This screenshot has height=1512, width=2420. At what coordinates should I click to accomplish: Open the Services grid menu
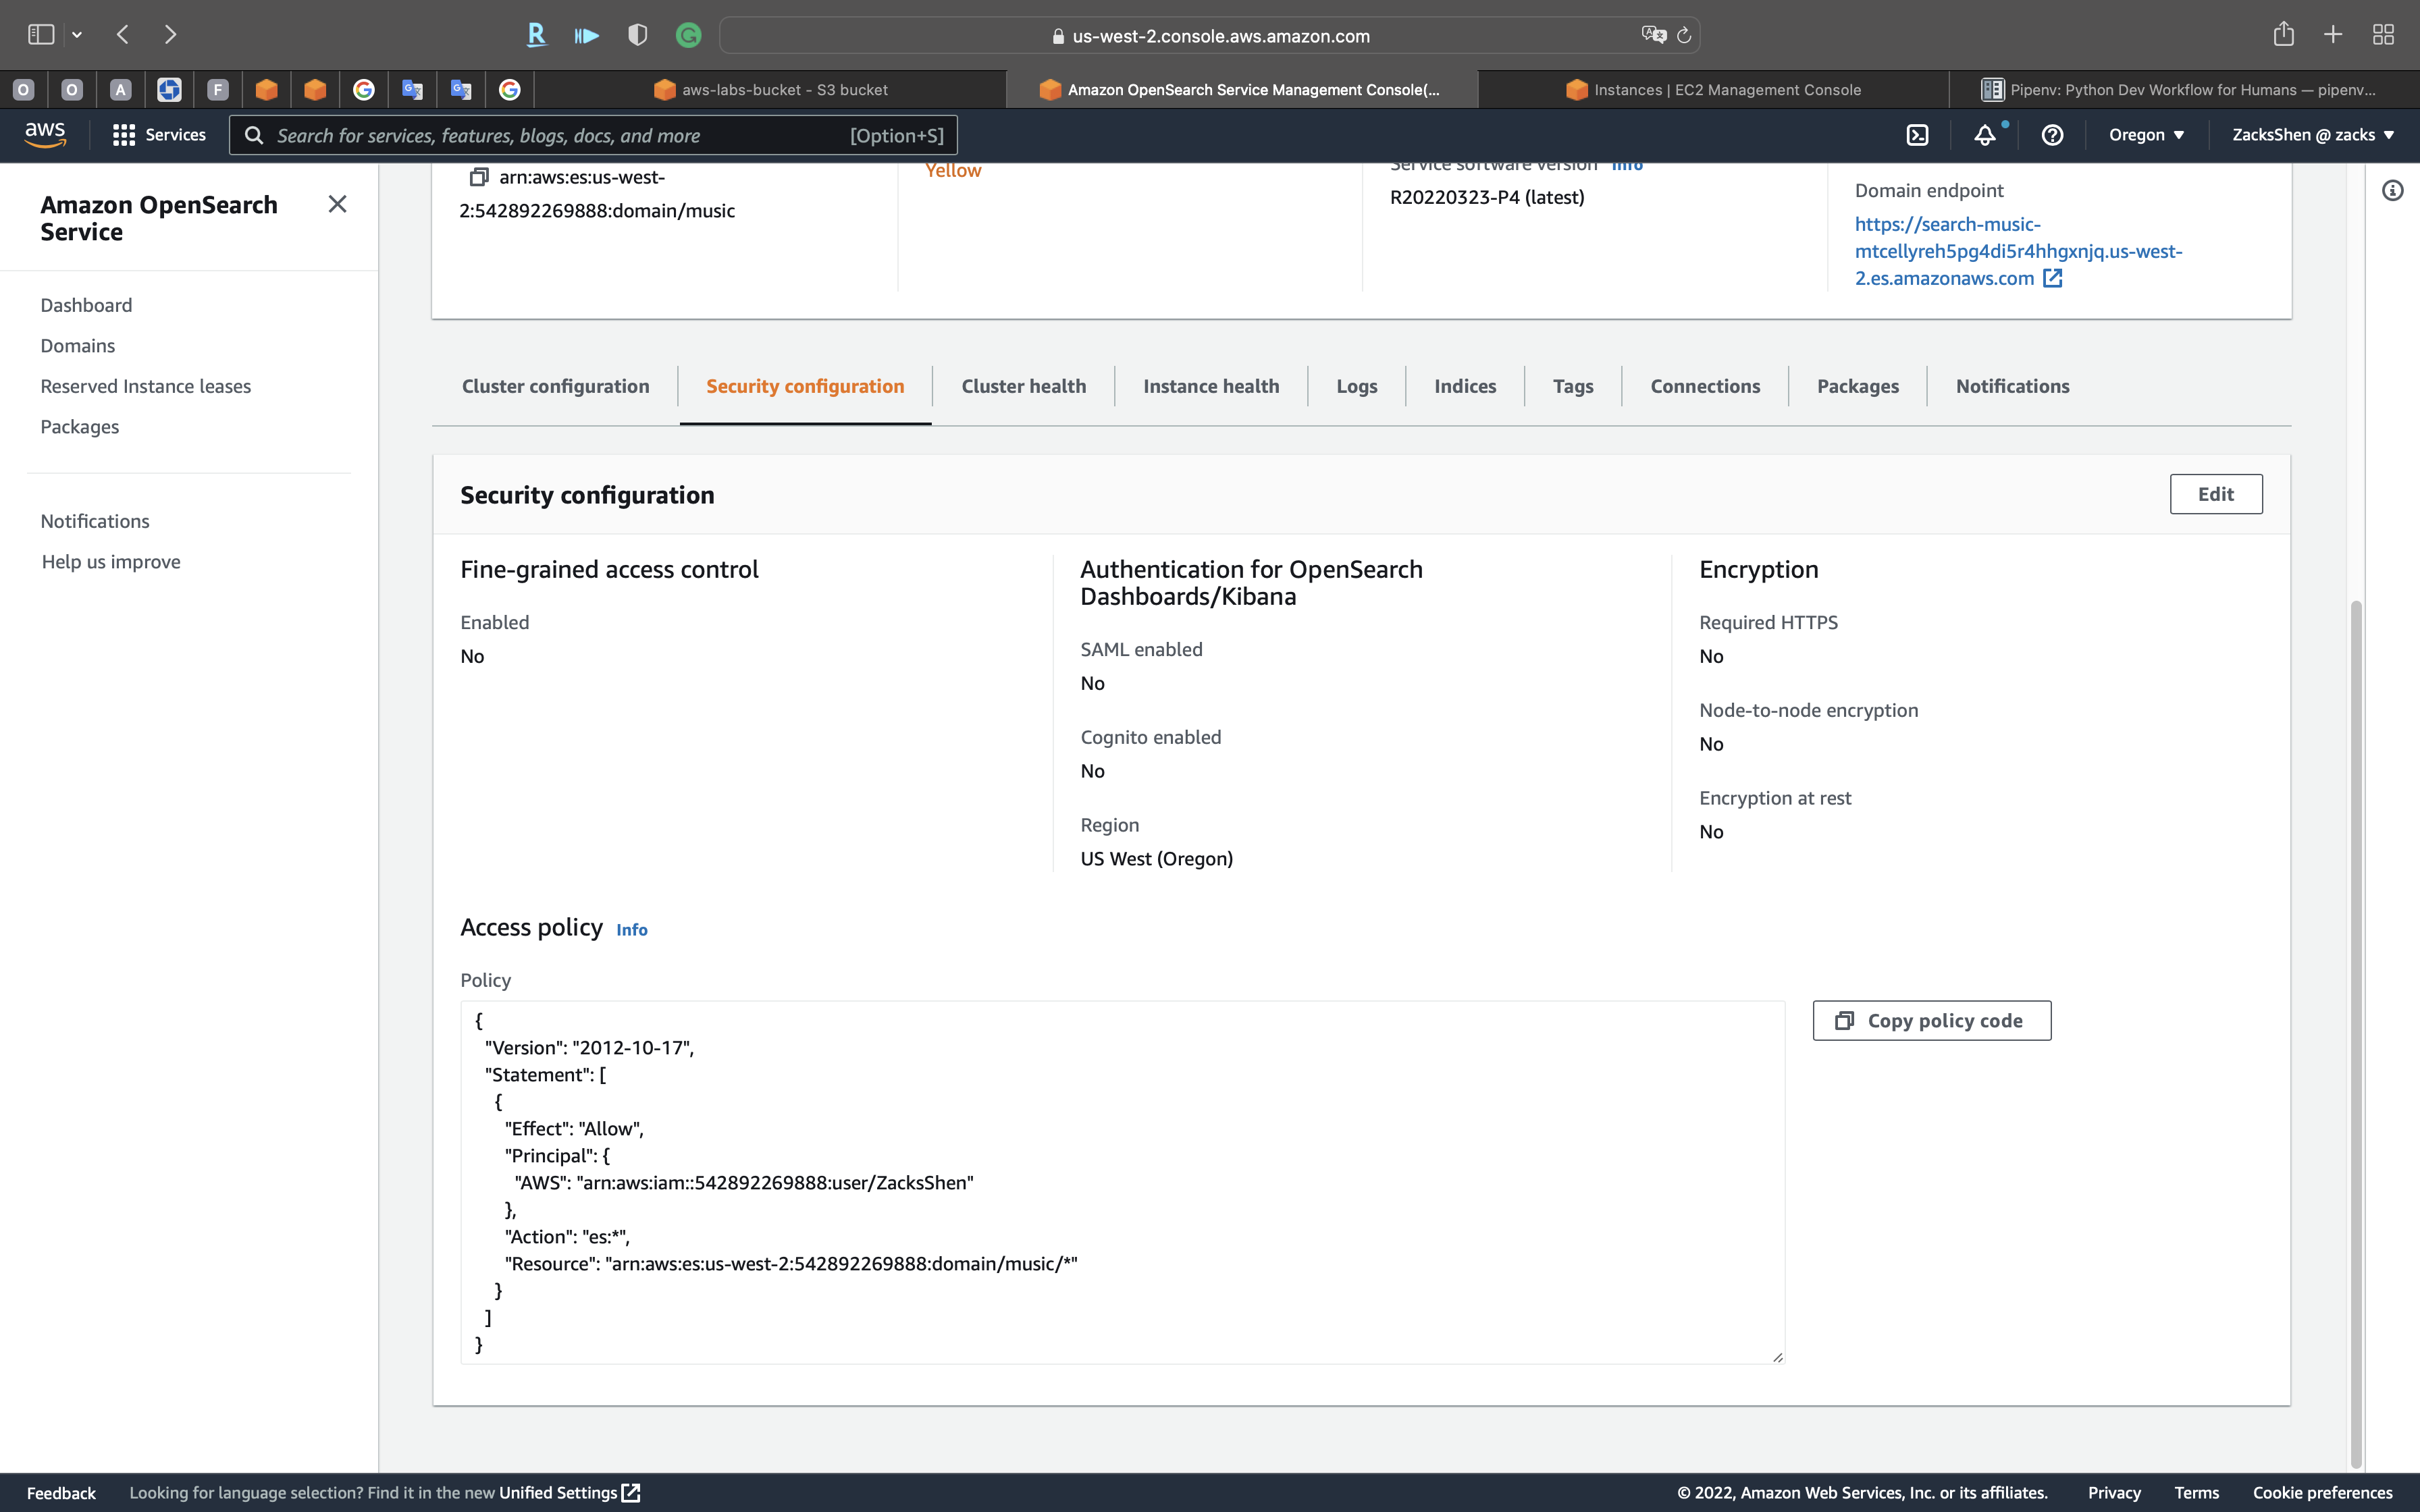click(x=159, y=135)
